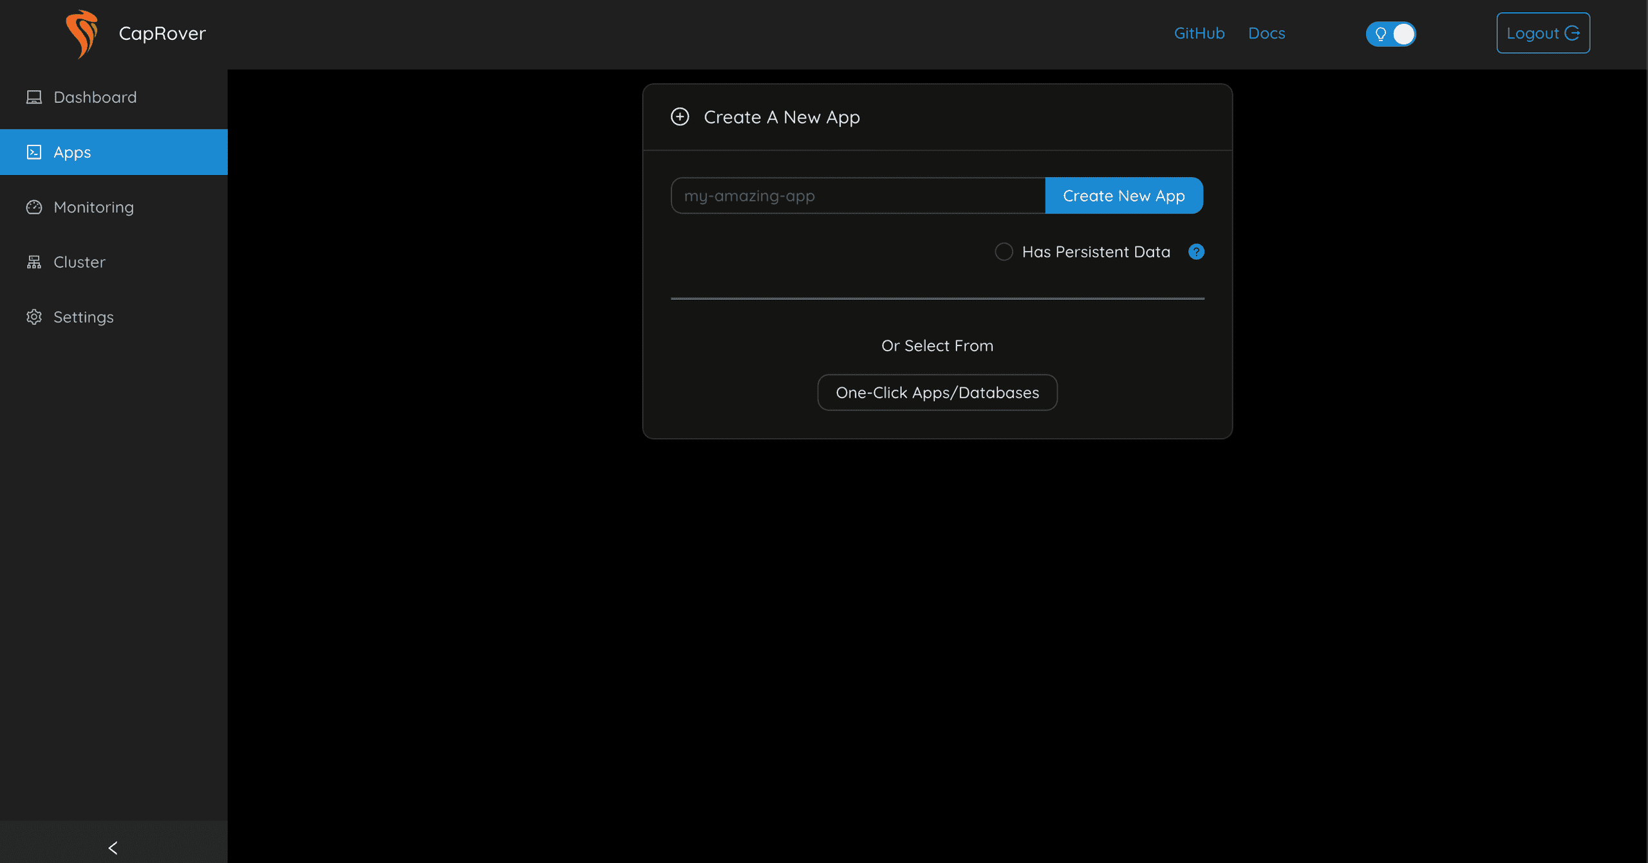Screen dimensions: 1648x863
Task: Open the Docs link
Action: coord(1266,33)
